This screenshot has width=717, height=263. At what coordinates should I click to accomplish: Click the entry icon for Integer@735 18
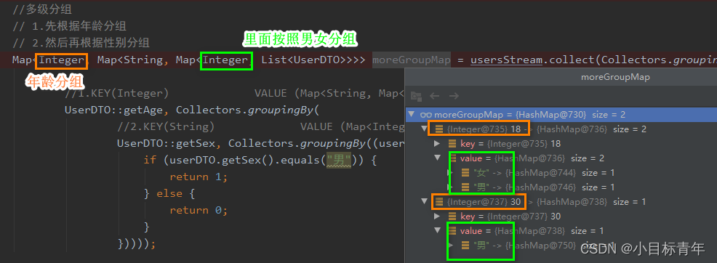click(440, 129)
